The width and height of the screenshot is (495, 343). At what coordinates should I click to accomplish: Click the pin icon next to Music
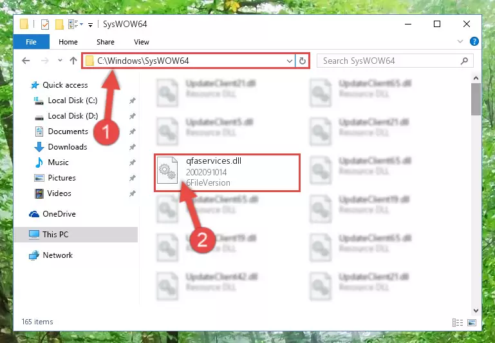click(132, 162)
